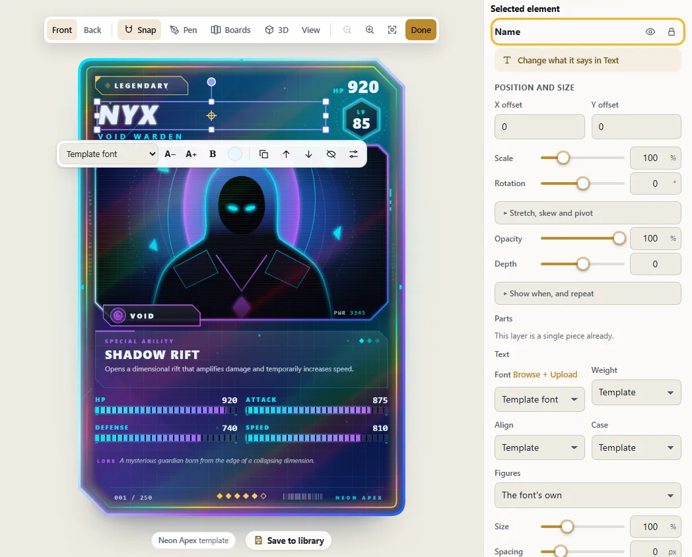The image size is (692, 557).
Task: Toggle bold in the floating toolbar
Action: pos(213,154)
